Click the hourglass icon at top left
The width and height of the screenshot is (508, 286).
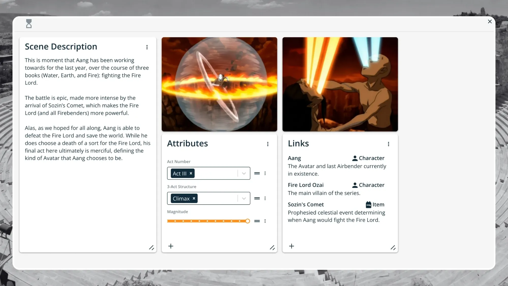point(29,24)
